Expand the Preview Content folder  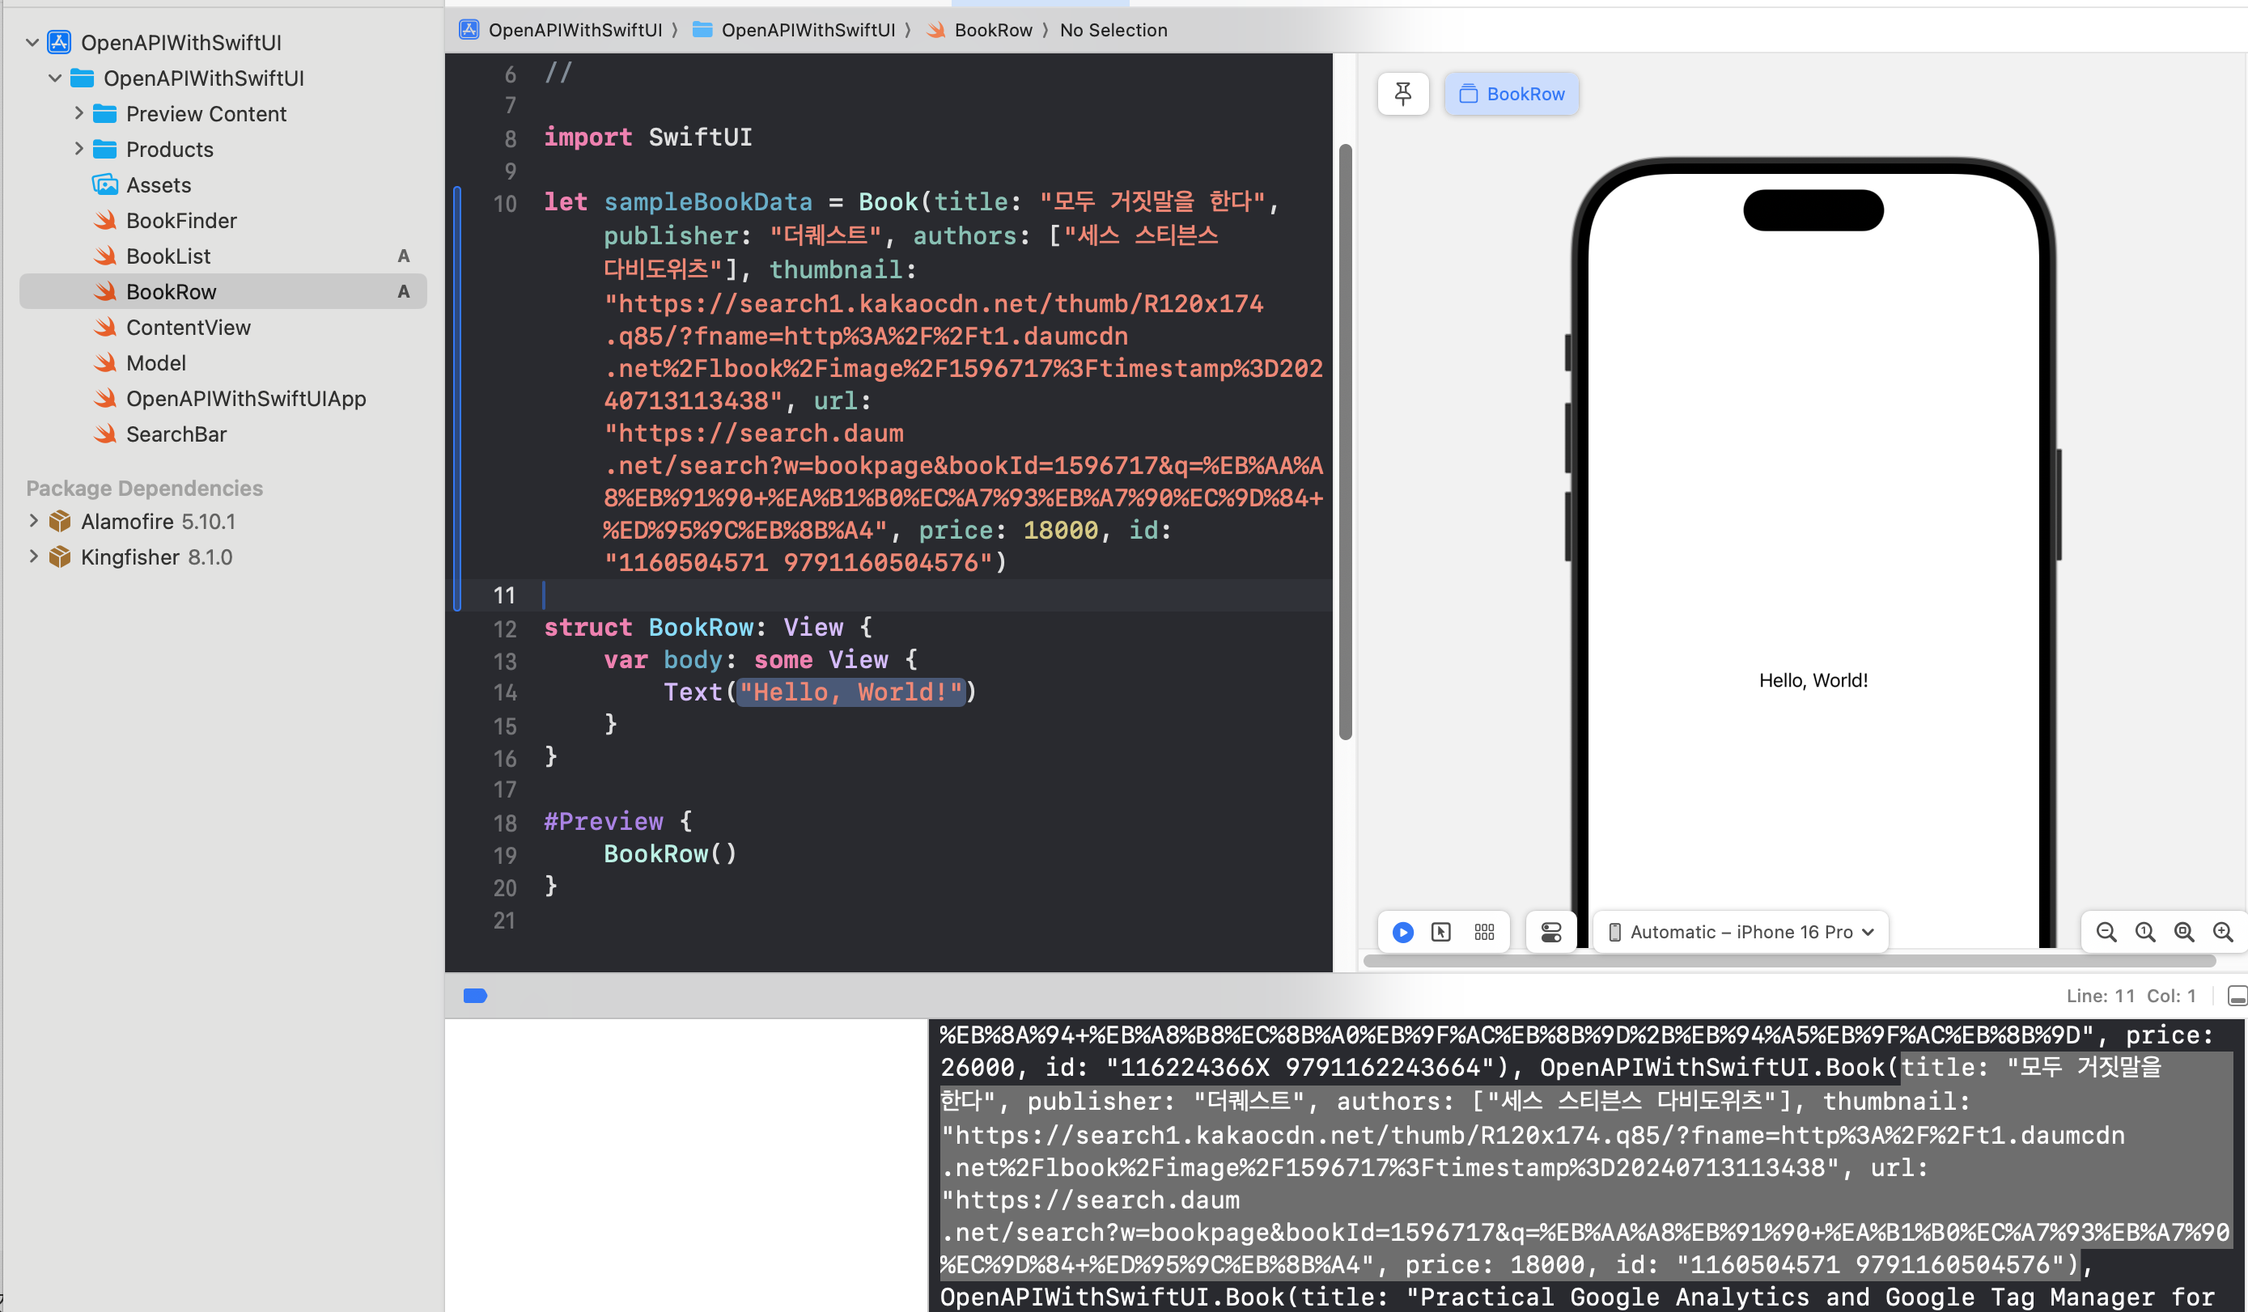(x=78, y=113)
